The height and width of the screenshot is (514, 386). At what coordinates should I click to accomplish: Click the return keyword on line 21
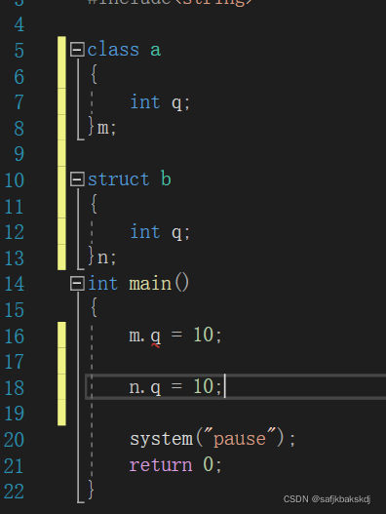pyautogui.click(x=161, y=465)
